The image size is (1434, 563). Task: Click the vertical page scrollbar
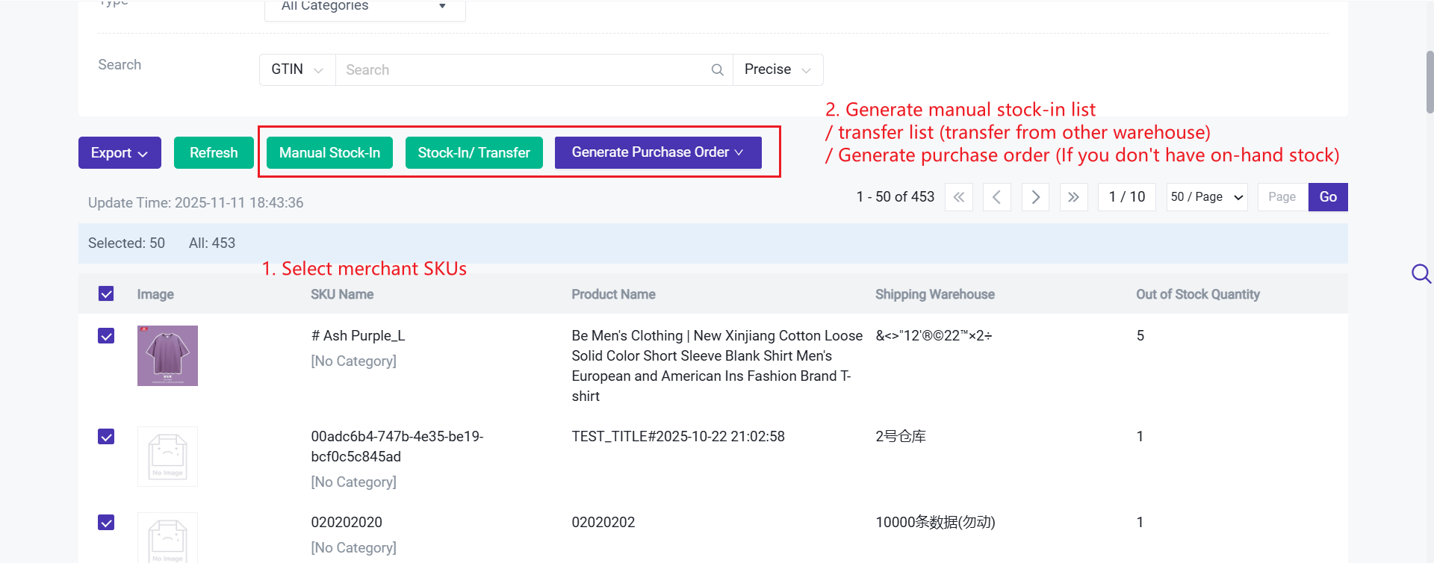pos(1430,82)
